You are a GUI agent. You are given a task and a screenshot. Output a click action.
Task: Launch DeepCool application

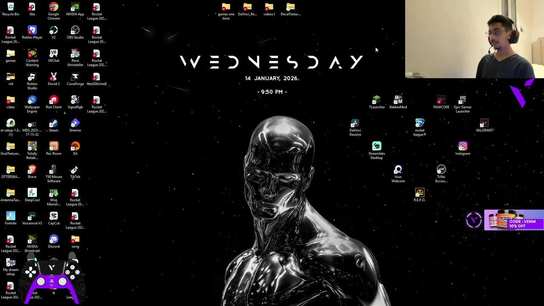32,195
